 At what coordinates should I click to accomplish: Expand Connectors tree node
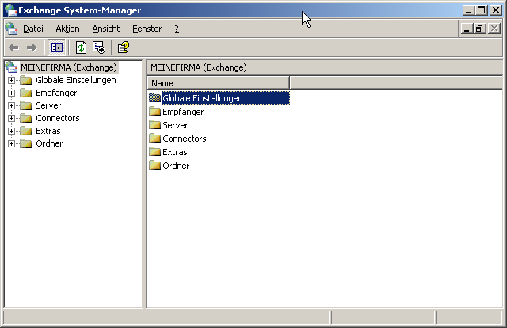coord(11,118)
